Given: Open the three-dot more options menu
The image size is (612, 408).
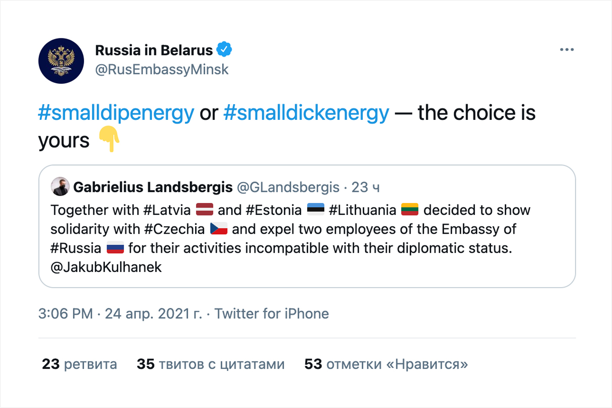Looking at the screenshot, I should tap(566, 50).
